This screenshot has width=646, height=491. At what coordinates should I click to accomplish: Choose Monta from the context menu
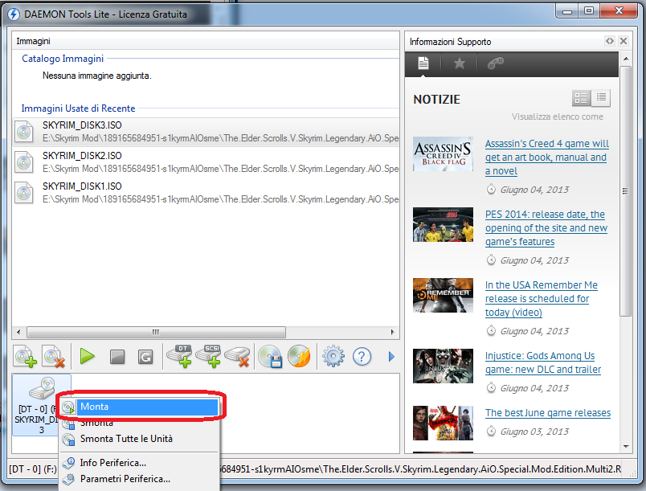click(x=140, y=407)
